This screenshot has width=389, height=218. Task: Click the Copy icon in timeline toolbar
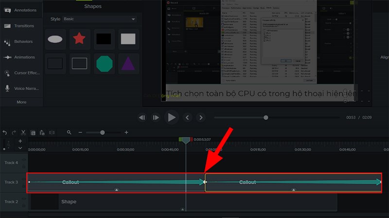pyautogui.click(x=33, y=133)
